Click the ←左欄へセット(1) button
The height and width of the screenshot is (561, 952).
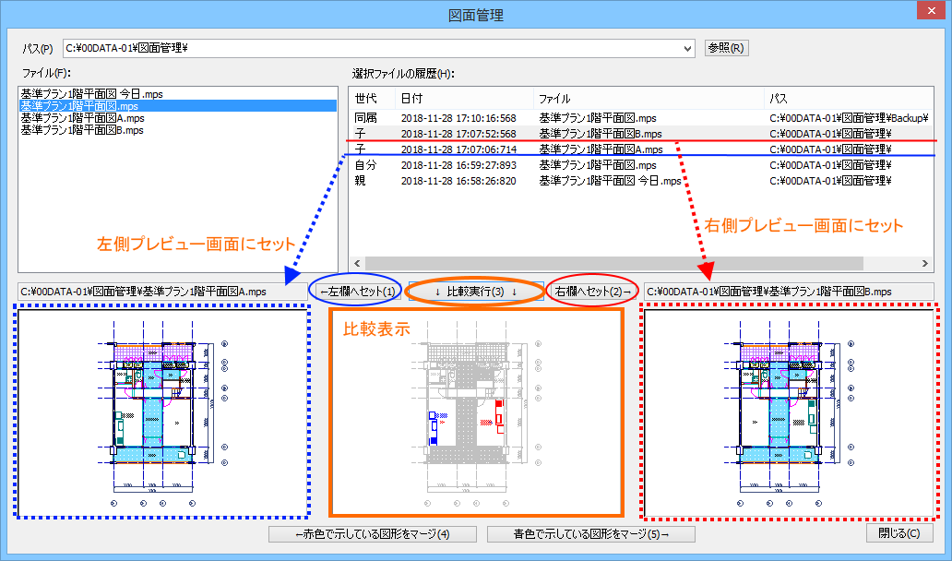pyautogui.click(x=358, y=292)
